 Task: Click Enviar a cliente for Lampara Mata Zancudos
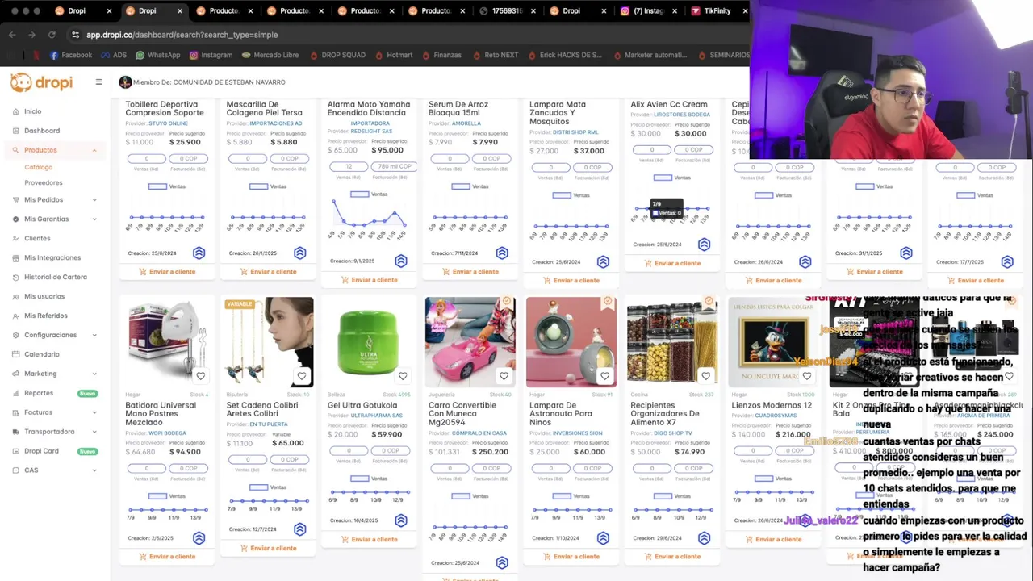point(571,281)
